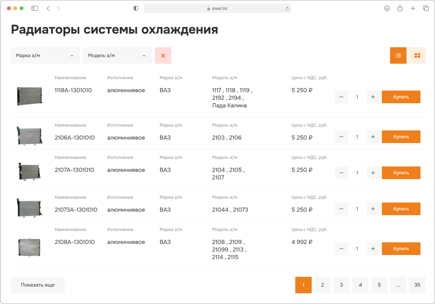
Task: Click the Share icon in toolbar
Action: [400, 8]
